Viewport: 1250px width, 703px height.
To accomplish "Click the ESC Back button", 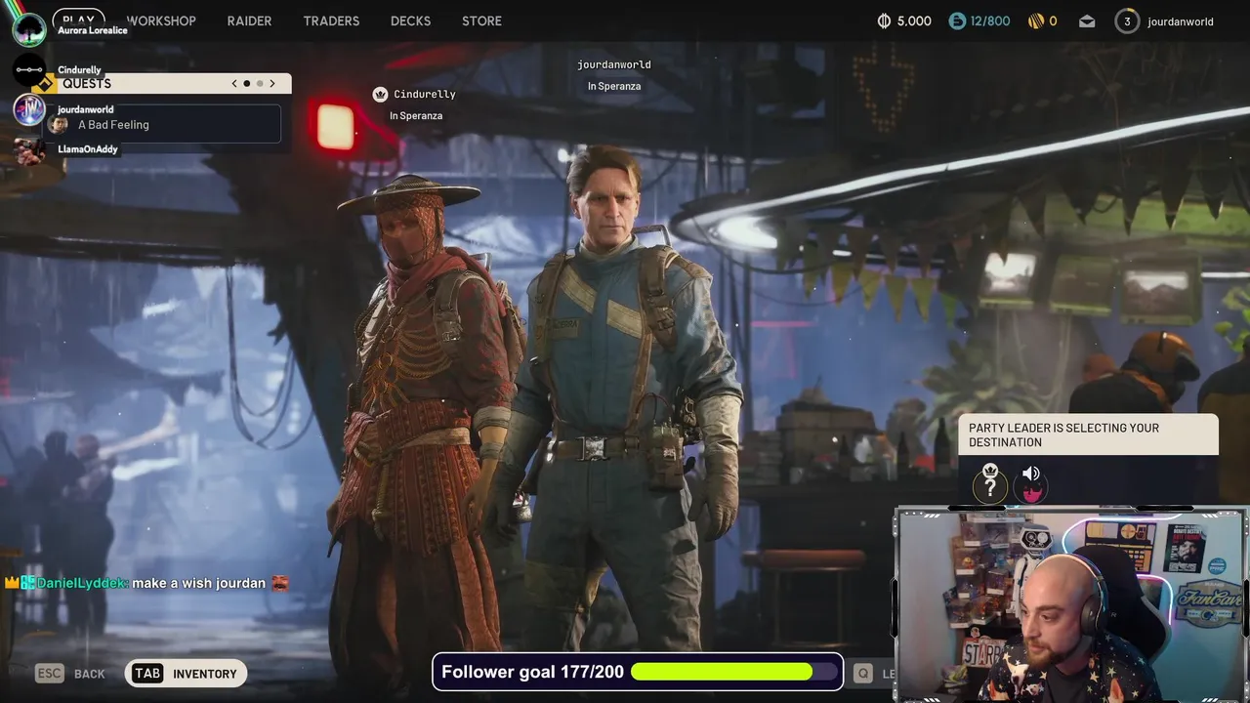I will (70, 674).
